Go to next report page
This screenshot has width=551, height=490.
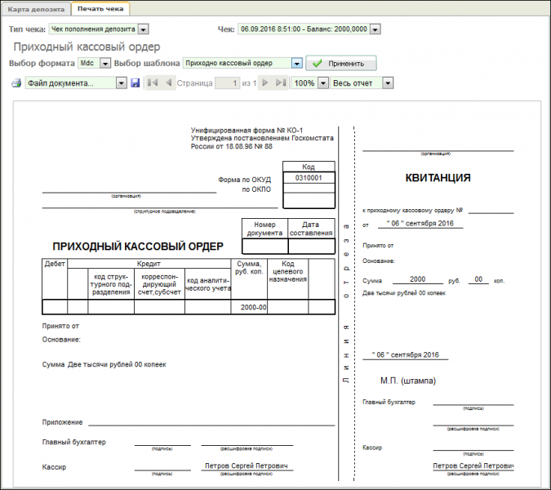(264, 83)
